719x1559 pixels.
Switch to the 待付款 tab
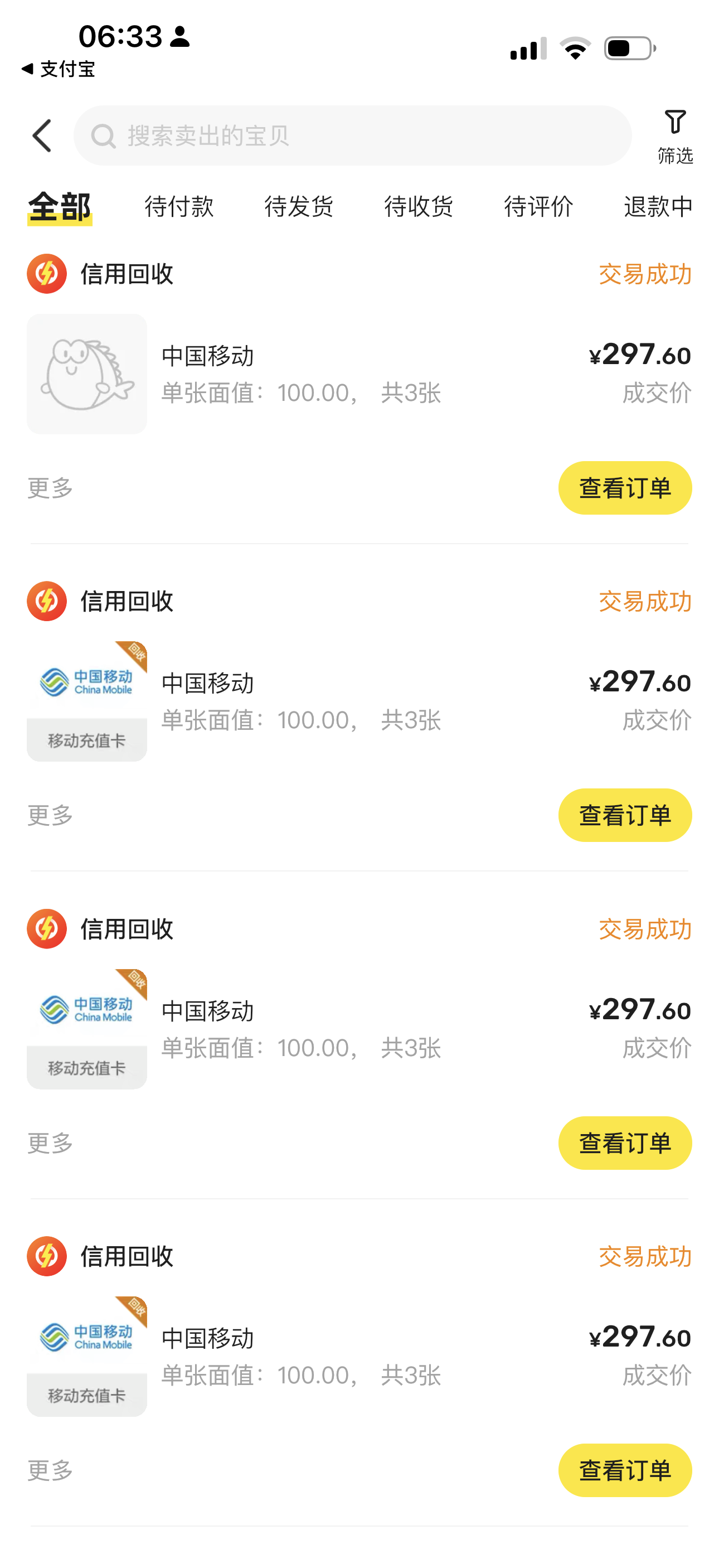click(179, 206)
